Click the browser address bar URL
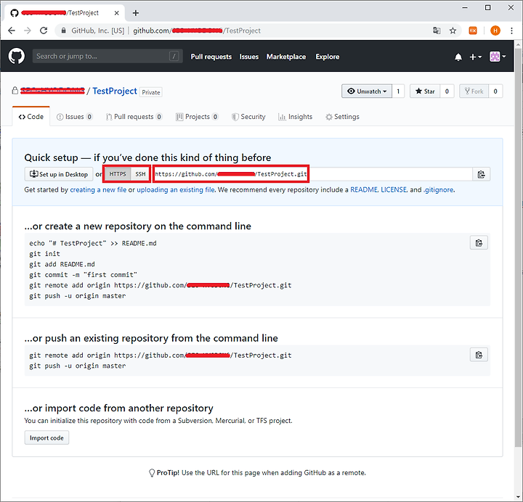 tap(197, 30)
